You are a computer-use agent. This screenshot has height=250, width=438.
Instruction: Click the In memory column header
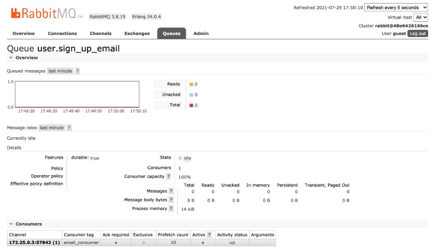click(x=258, y=185)
